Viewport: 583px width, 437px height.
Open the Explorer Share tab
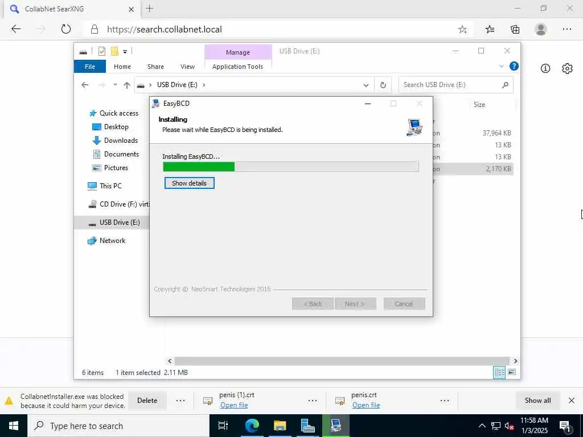coord(155,67)
